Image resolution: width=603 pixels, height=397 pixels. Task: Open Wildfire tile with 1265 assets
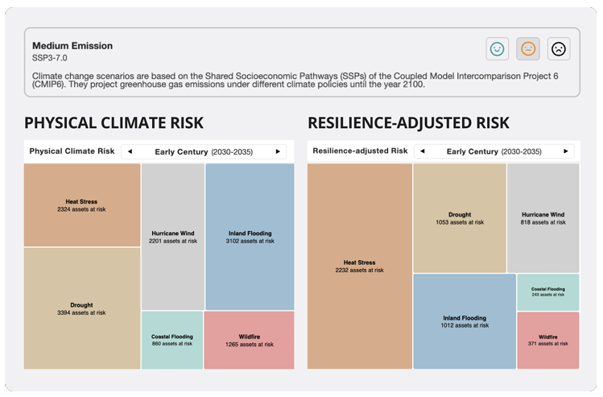tap(250, 340)
